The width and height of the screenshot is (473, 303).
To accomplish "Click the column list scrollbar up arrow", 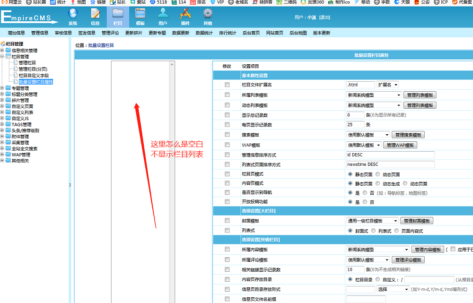I will pos(172,64).
